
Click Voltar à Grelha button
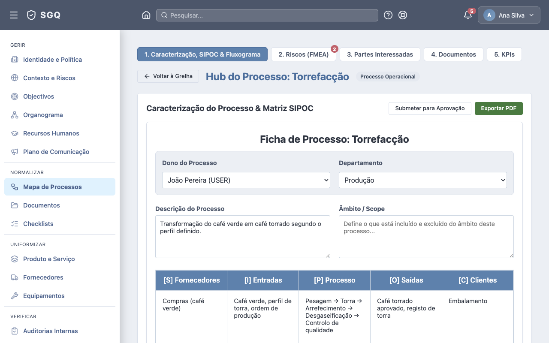[168, 76]
